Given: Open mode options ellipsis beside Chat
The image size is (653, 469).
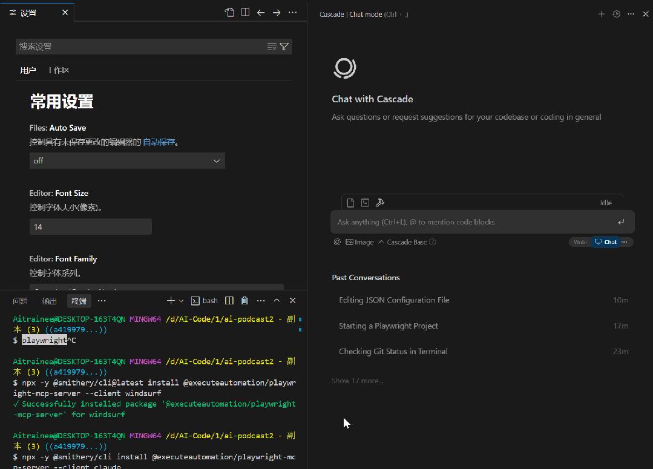Looking at the screenshot, I should point(625,242).
